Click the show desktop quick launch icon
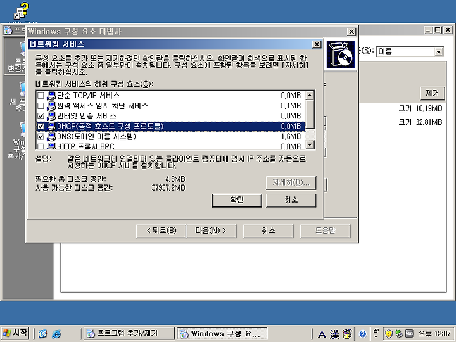The image size is (456, 342). click(x=43, y=334)
